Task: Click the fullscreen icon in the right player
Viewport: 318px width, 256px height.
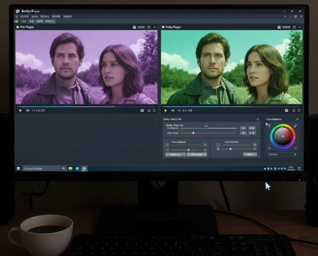Action: click(299, 111)
